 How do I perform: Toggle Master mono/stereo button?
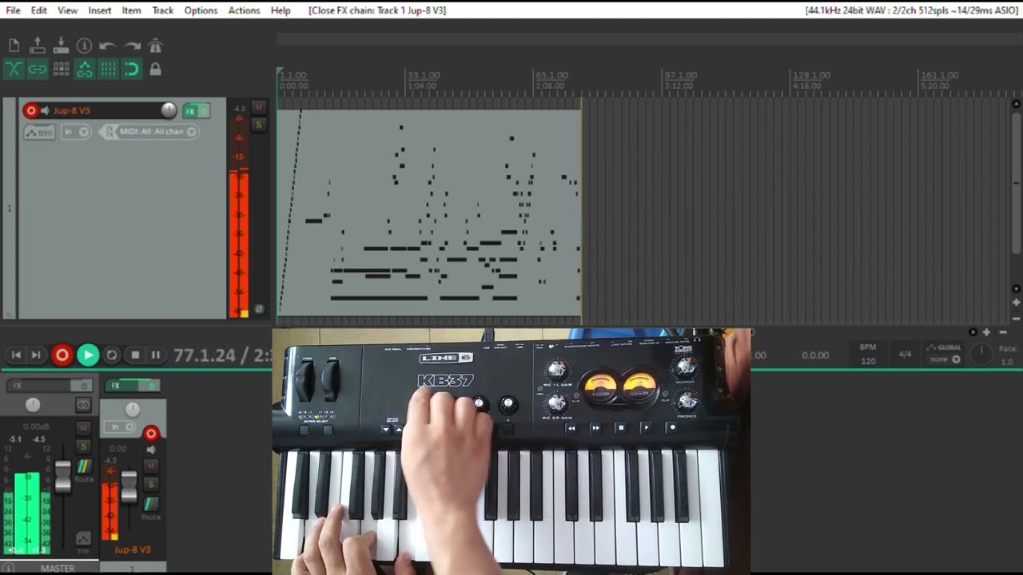click(83, 406)
